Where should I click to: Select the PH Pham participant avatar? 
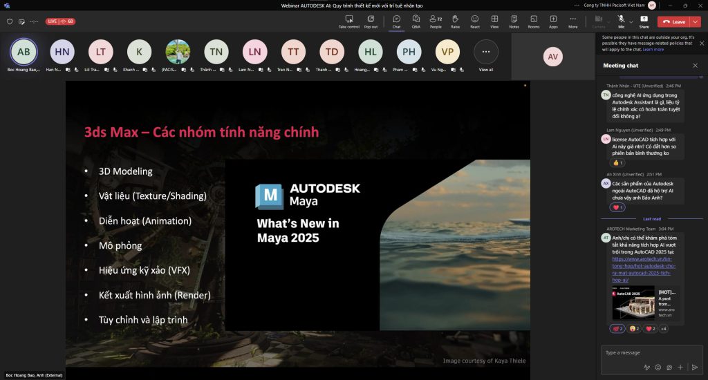tap(409, 52)
